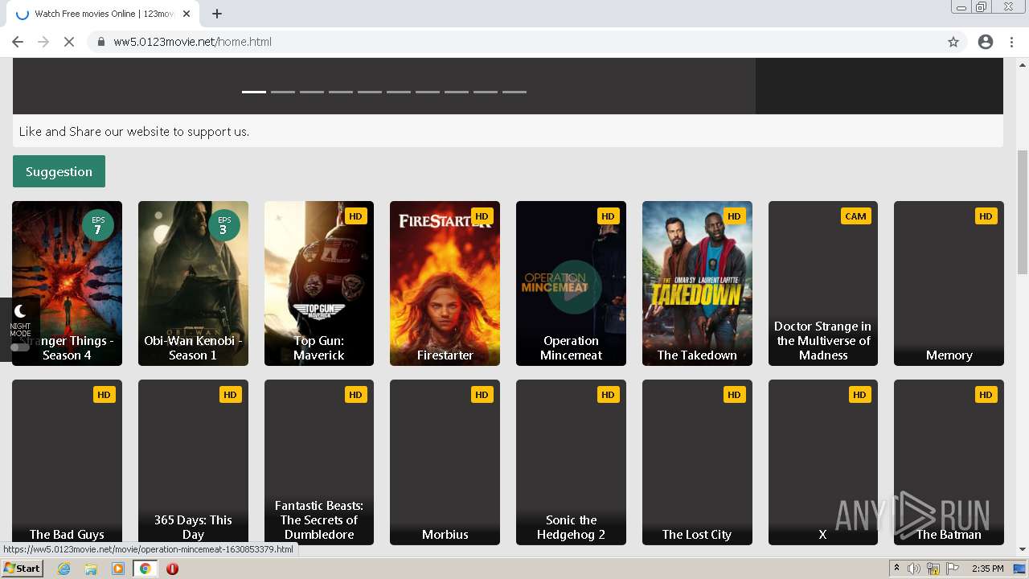Click the red Opera taskbar icon
Viewport: 1029px width, 579px height.
172,569
